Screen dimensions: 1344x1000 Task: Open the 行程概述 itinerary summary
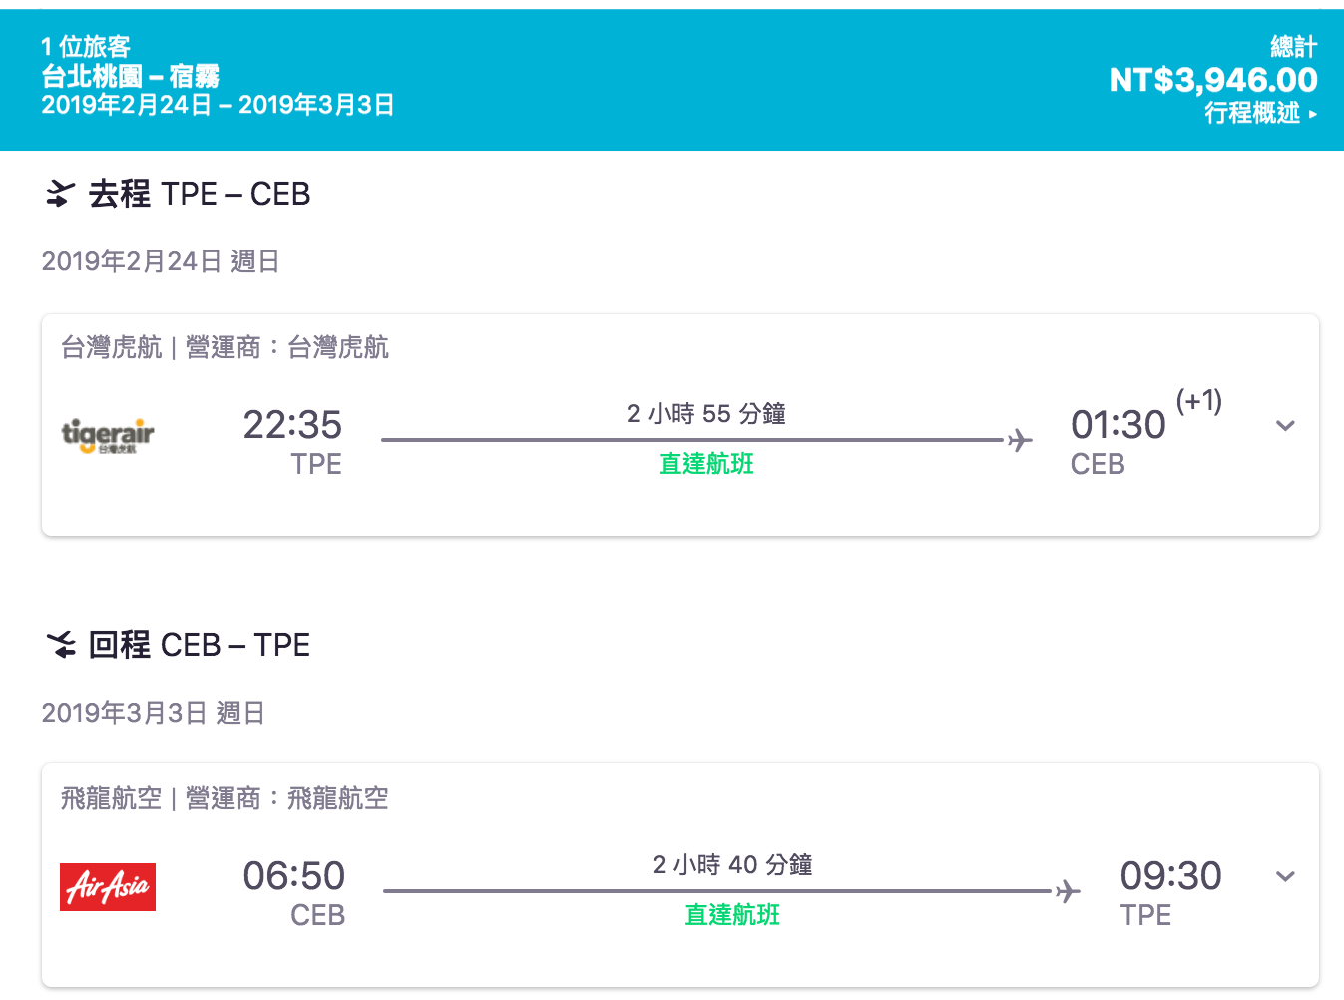tap(1260, 113)
